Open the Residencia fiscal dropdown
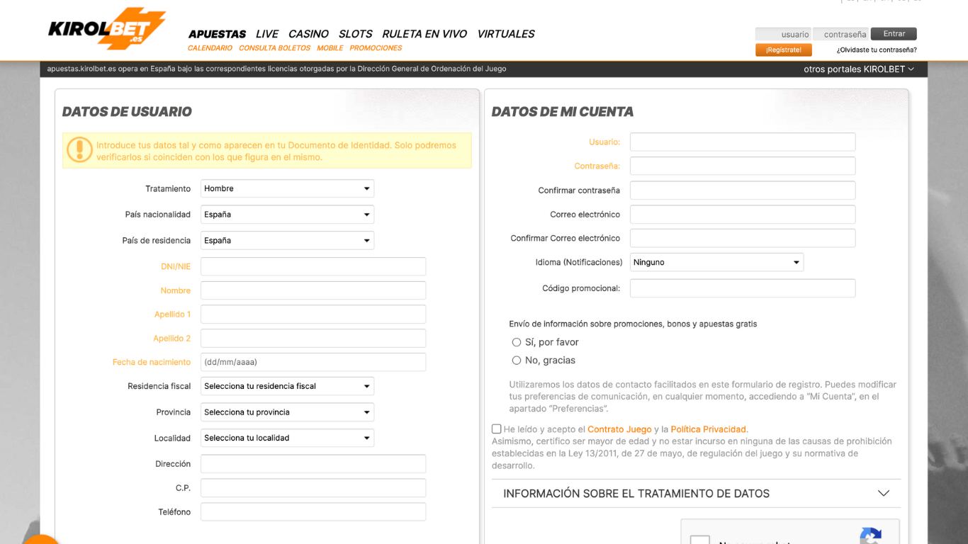 (287, 386)
